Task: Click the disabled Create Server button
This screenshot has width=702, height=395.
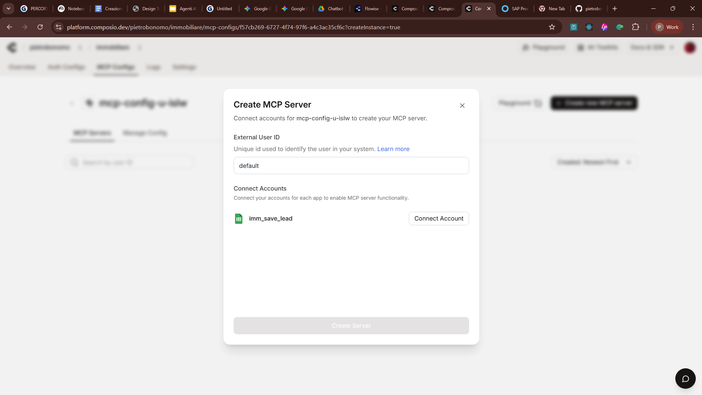Action: pos(351,326)
